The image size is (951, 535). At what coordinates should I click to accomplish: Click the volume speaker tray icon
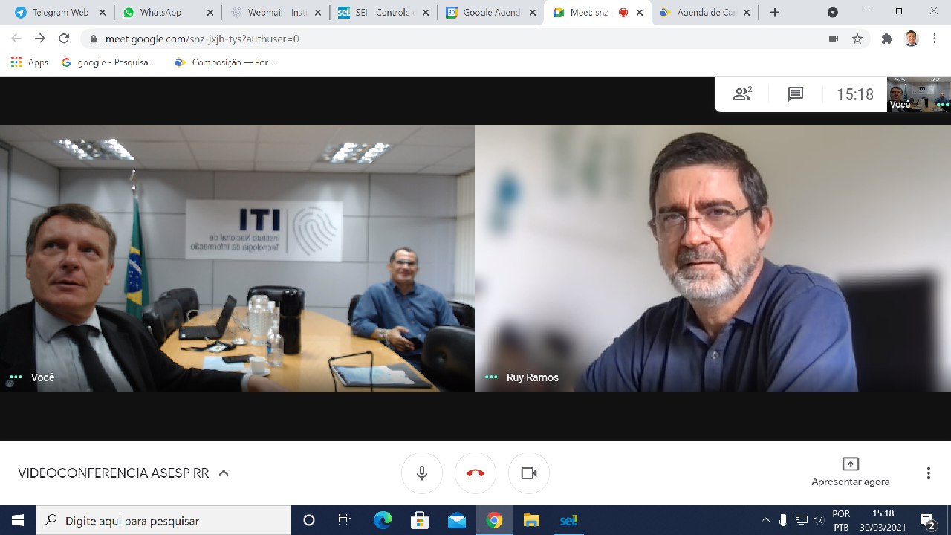point(819,520)
